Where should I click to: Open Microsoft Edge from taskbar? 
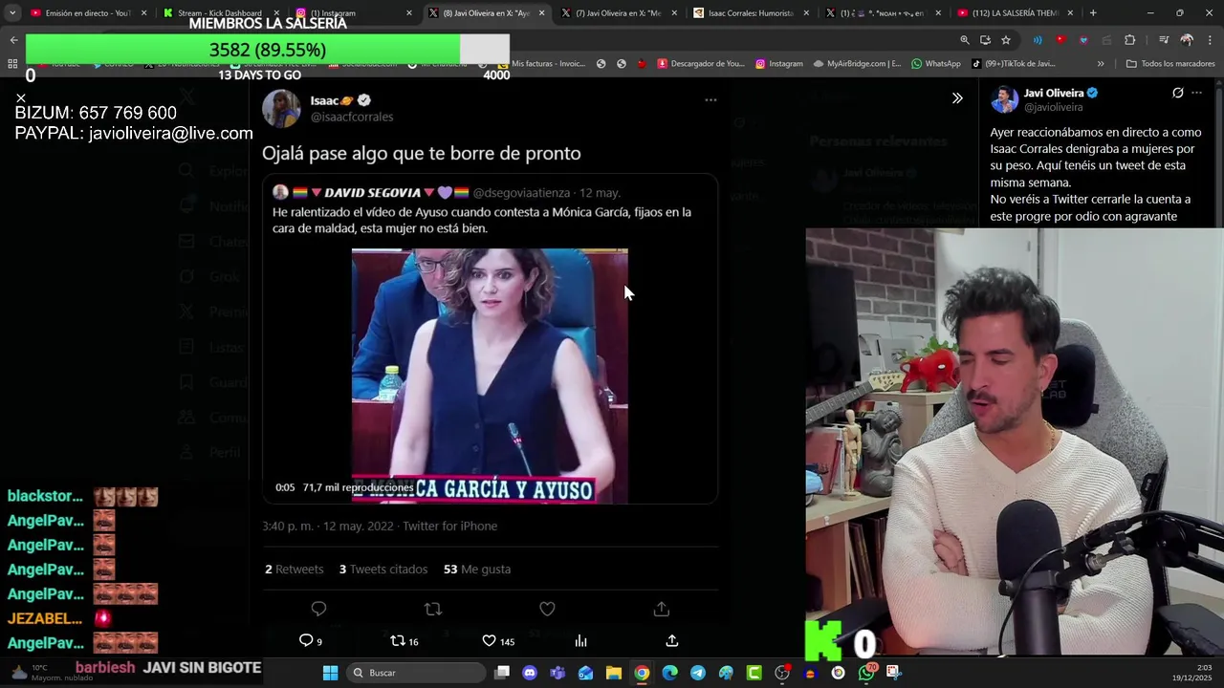tap(669, 673)
